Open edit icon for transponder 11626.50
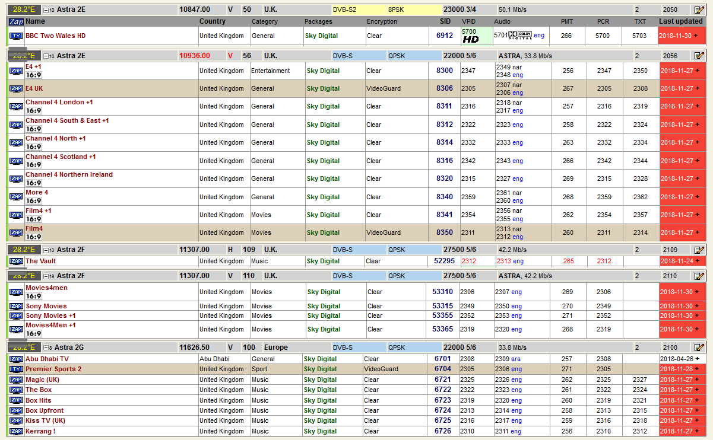This screenshot has width=713, height=440. [x=699, y=347]
